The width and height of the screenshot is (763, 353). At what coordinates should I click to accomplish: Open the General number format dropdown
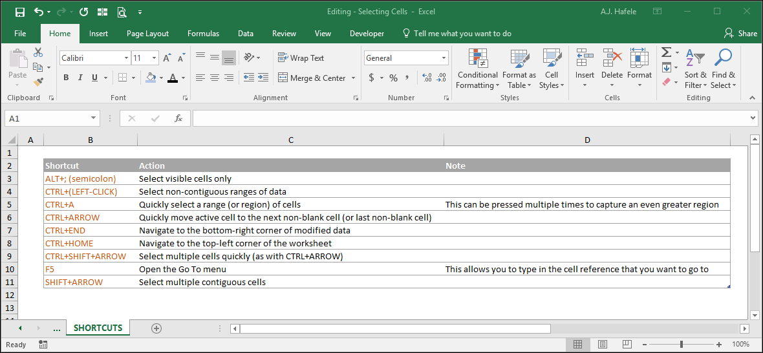(444, 58)
